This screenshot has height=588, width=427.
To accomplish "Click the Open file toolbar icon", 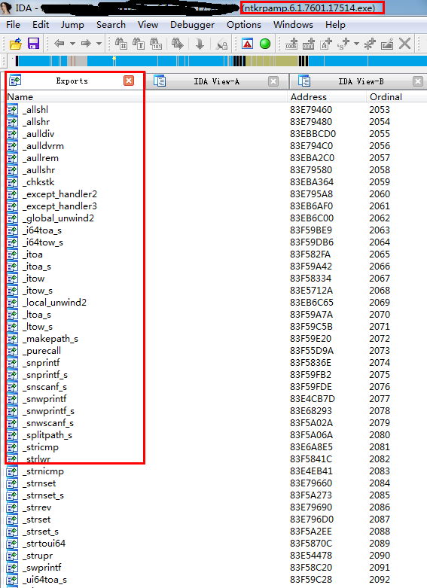I will (x=15, y=44).
